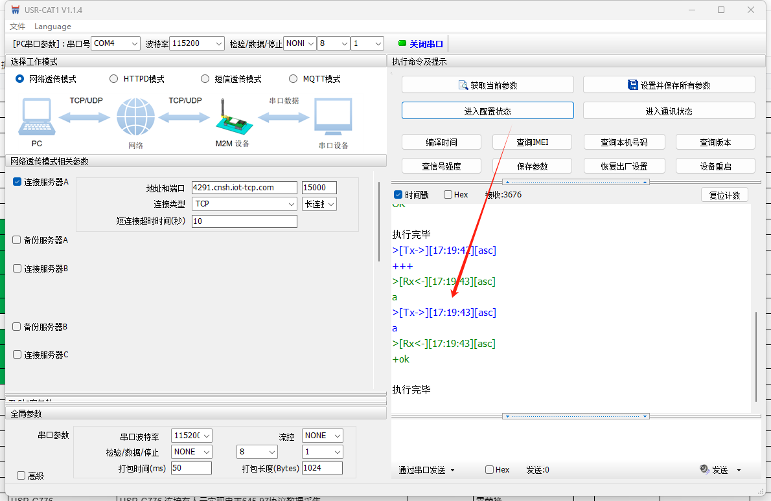771x501 pixels.
Task: Click the PC computer icon in diagram
Action: coord(37,118)
